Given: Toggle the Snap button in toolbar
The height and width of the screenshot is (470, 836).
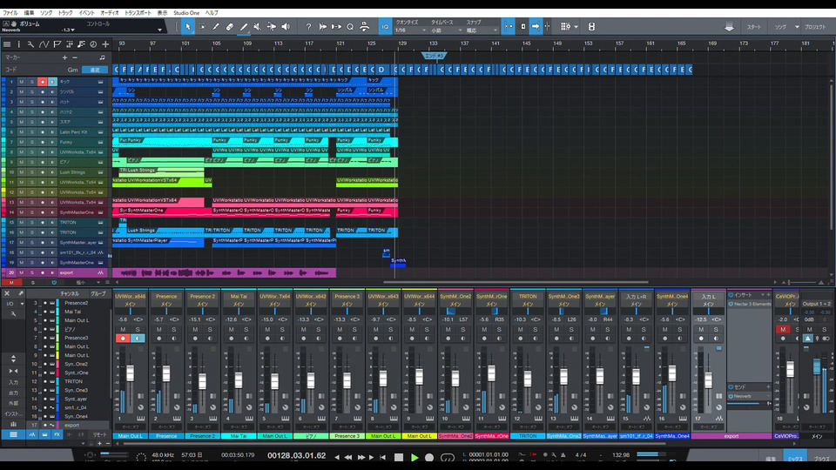Looking at the screenshot, I should click(509, 27).
